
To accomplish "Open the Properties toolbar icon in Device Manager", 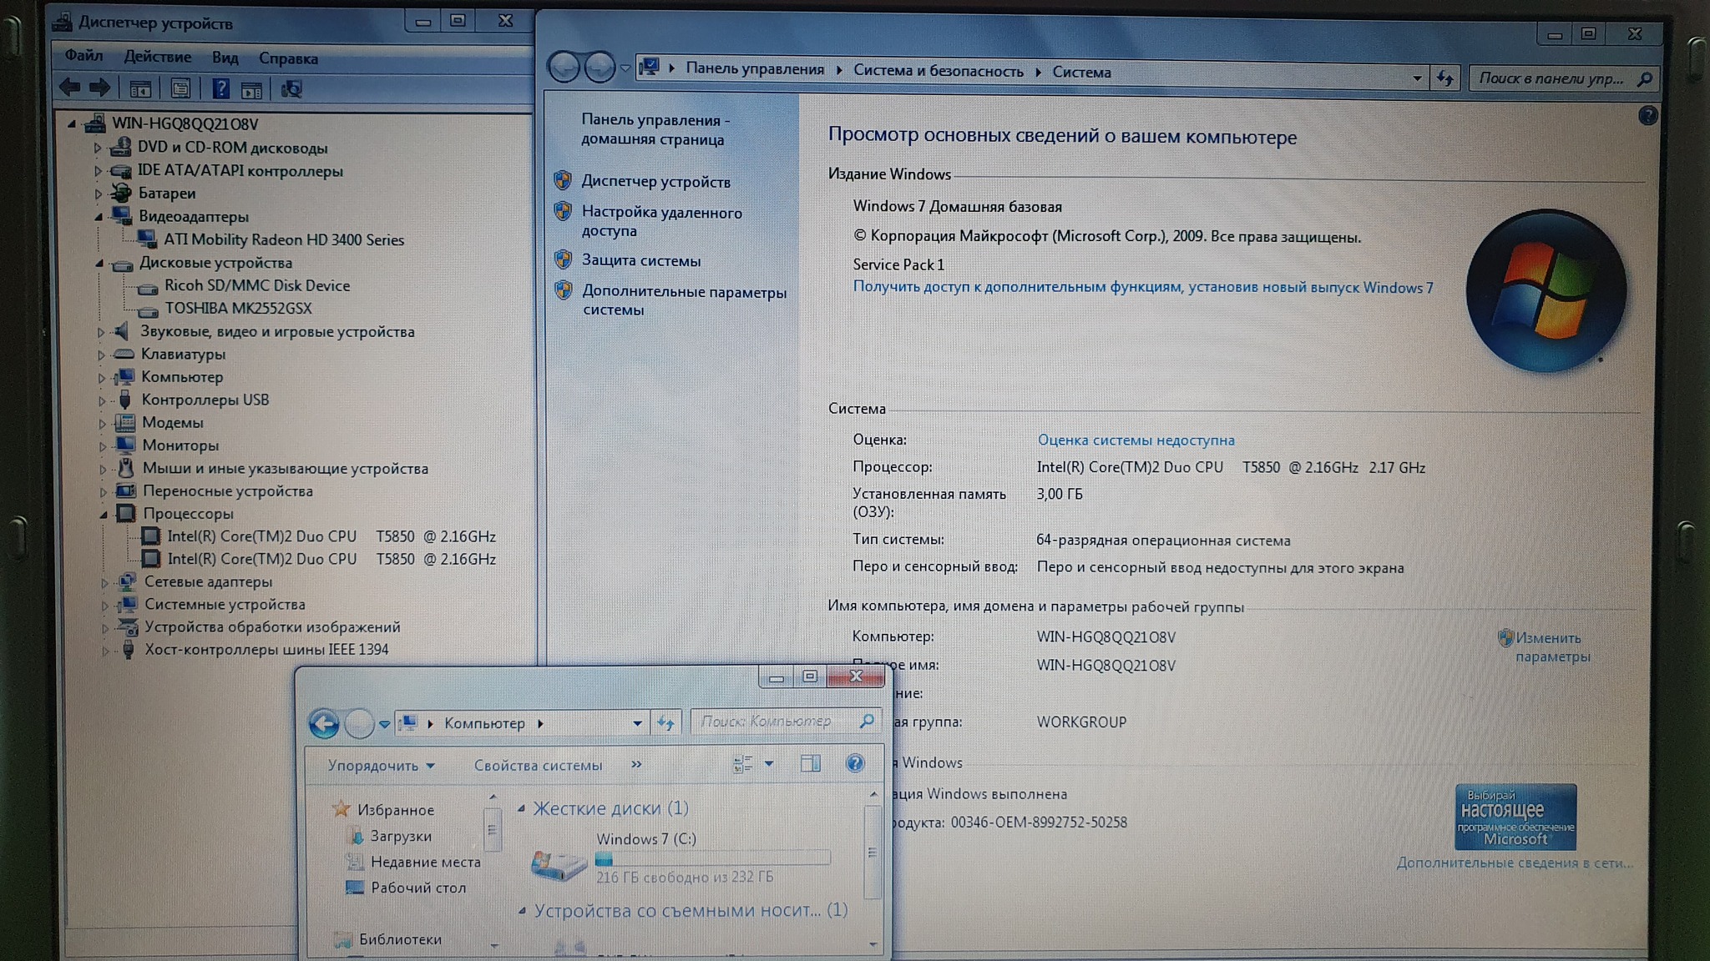I will click(180, 88).
